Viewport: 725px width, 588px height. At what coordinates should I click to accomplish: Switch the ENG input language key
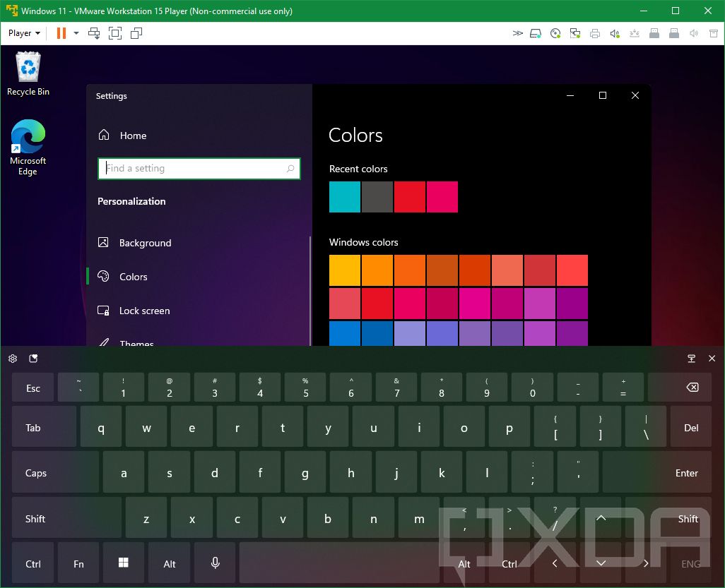pos(691,563)
